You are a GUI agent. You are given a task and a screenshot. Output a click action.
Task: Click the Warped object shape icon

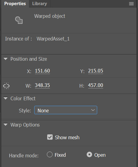click(19, 20)
